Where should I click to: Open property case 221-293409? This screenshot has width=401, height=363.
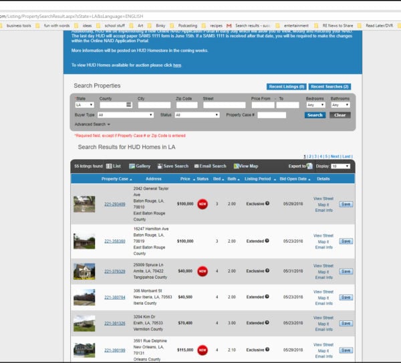pos(115,204)
